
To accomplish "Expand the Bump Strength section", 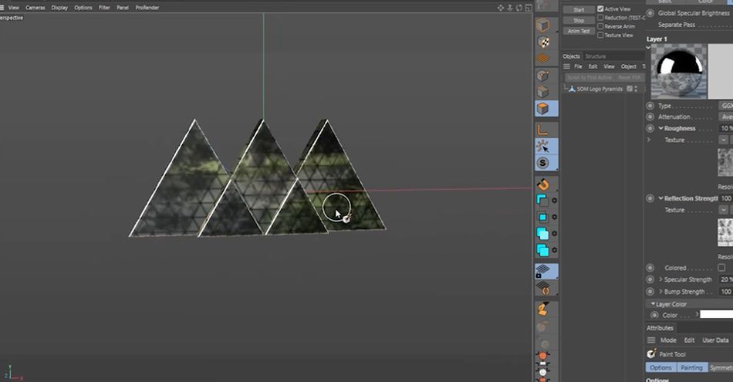I will pos(661,291).
